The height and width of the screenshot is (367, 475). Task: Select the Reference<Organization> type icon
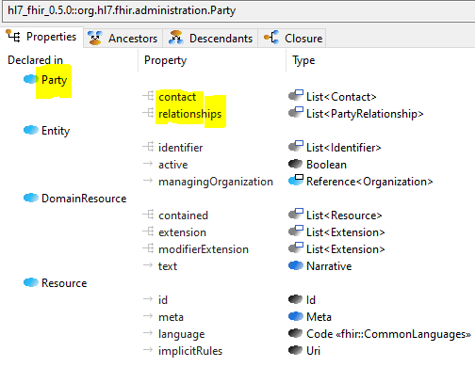point(296,180)
